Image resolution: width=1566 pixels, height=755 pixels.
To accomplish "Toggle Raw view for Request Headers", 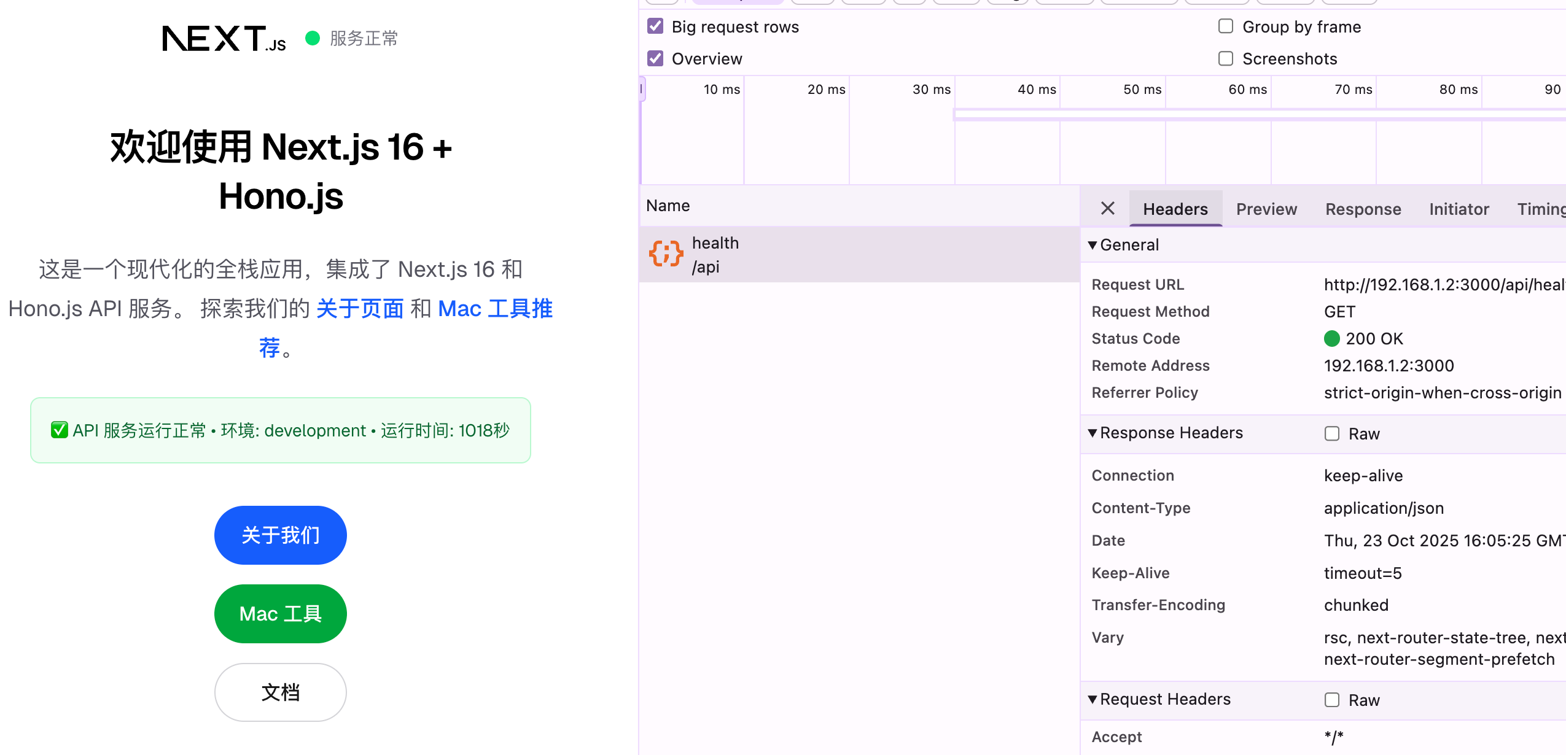I will pyautogui.click(x=1331, y=700).
